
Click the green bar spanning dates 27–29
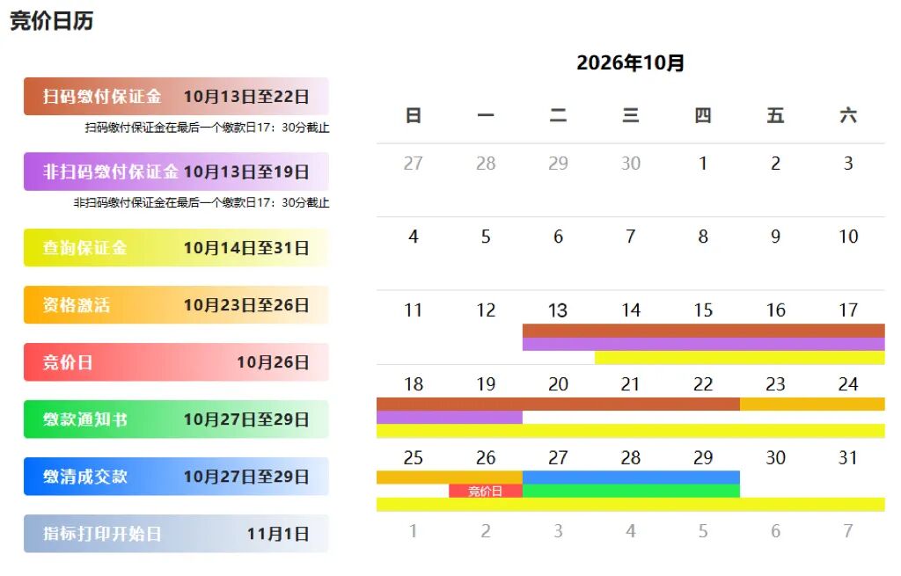coord(631,491)
